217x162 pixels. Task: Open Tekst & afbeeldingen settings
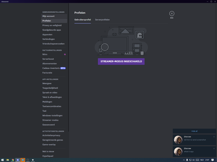click(x=54, y=97)
